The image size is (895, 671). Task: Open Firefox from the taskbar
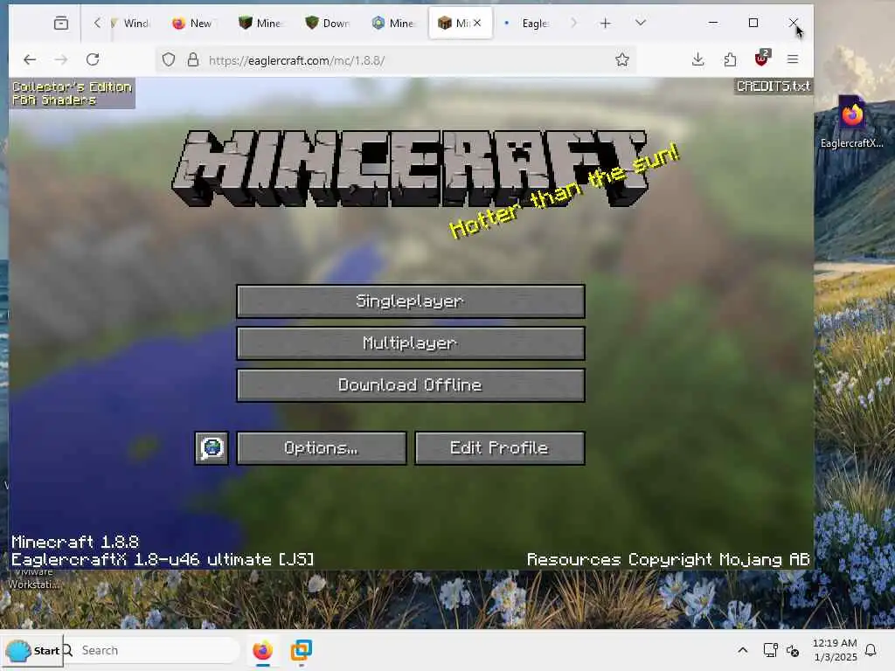[262, 650]
